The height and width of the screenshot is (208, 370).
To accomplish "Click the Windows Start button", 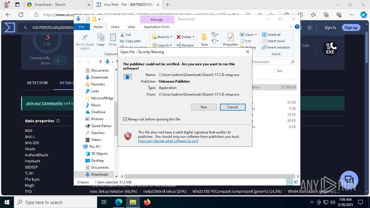I will point(7,202).
